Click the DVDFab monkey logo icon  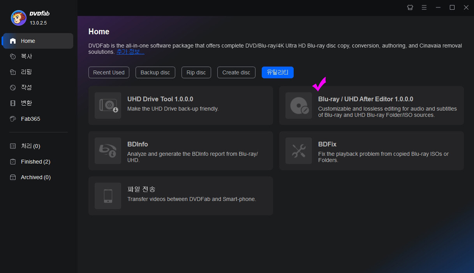(x=19, y=18)
